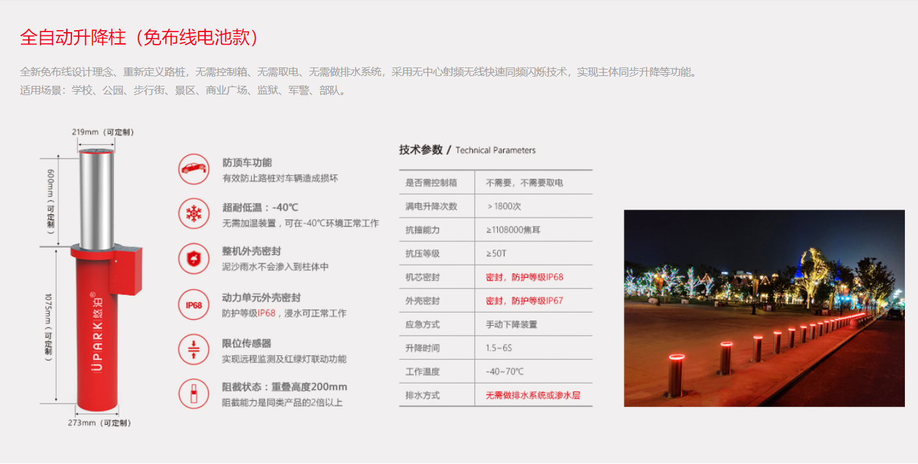Click the shield housing-seal icon

point(193,259)
